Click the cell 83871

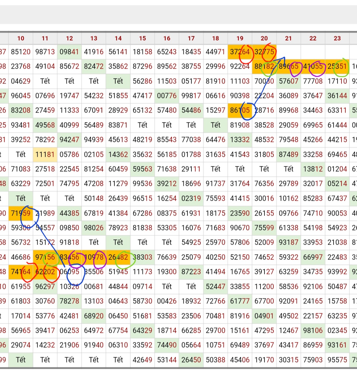tap(118, 125)
